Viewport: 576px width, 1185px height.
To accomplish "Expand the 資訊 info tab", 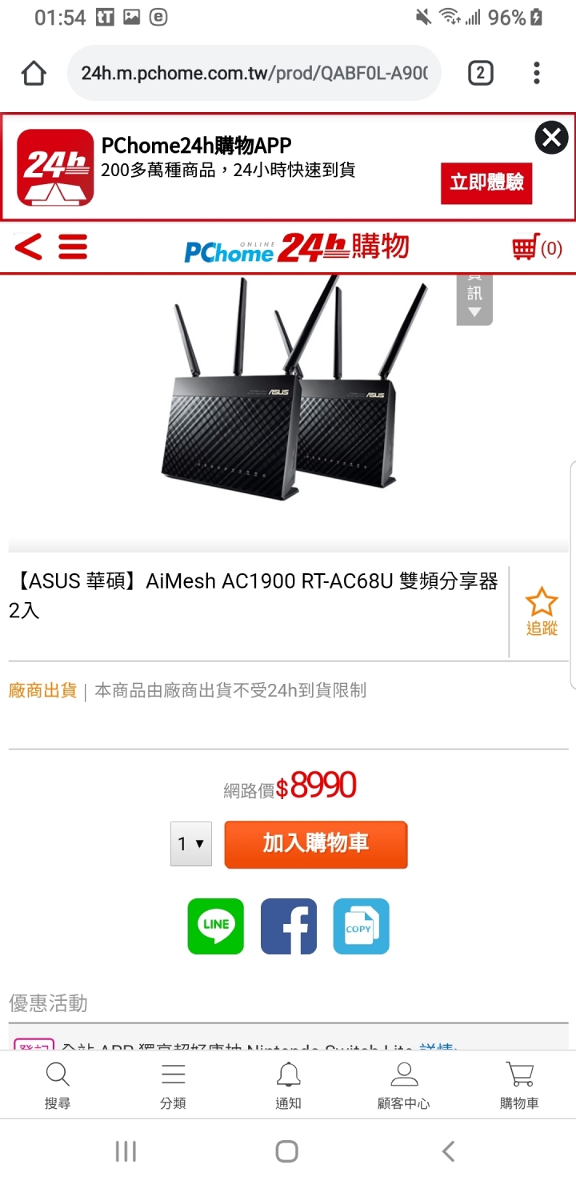I will [474, 298].
